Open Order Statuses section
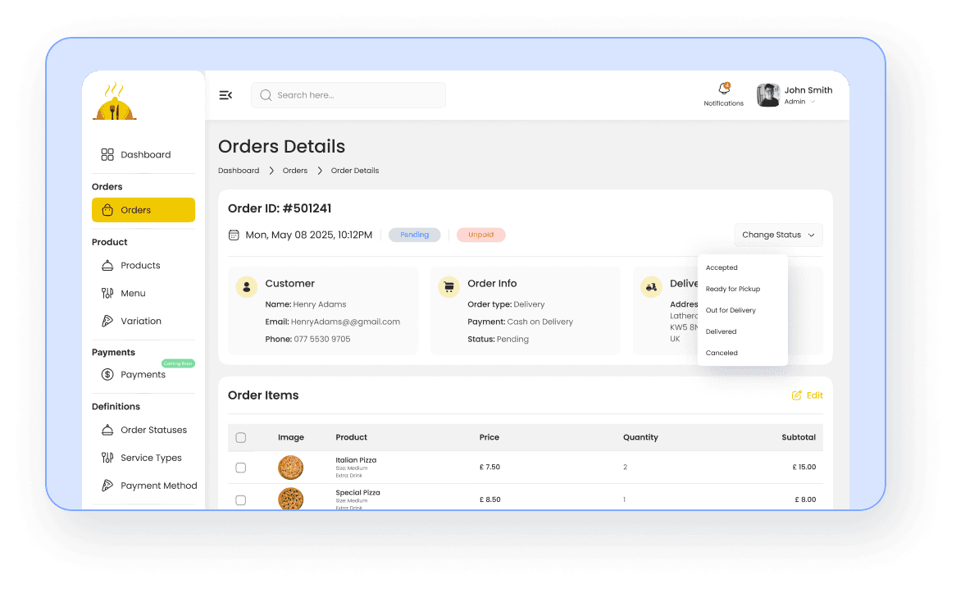 (x=107, y=429)
